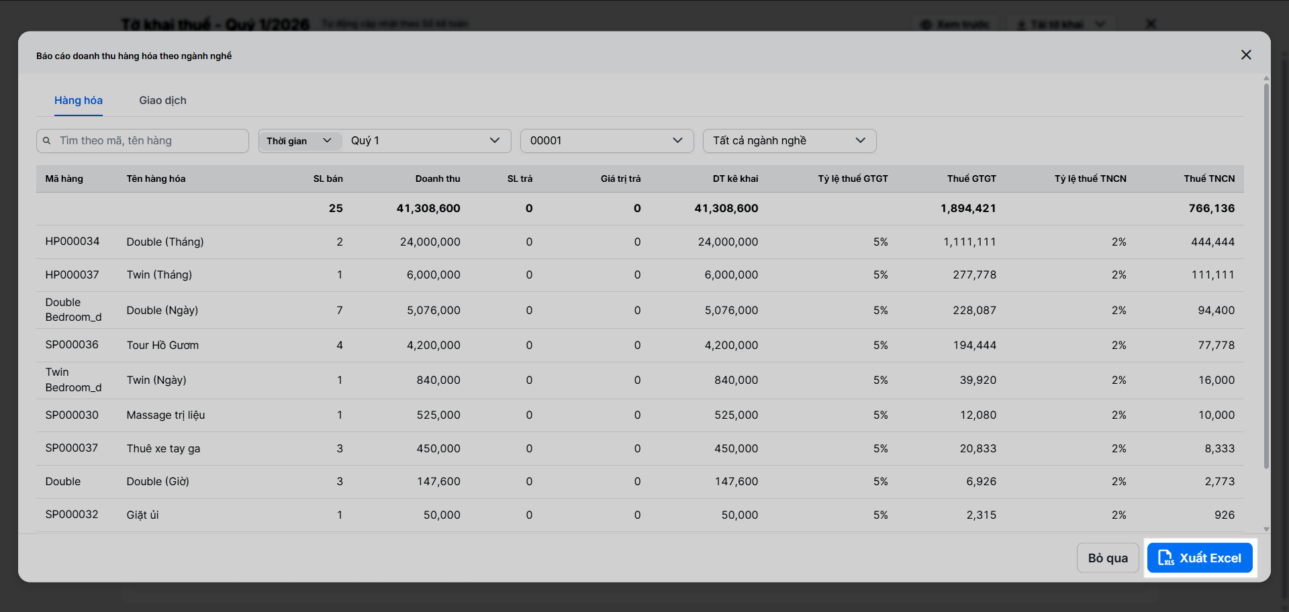Expand the Tất cả ngành nghề filter

tap(789, 141)
